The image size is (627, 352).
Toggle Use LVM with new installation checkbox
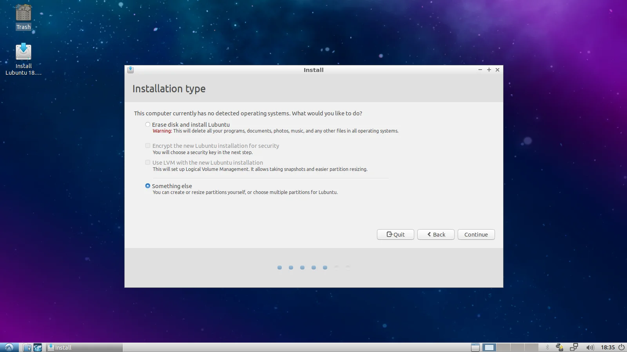click(x=148, y=163)
